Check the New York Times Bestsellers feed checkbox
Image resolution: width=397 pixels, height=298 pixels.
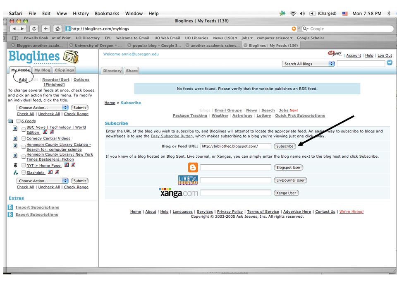click(24, 157)
